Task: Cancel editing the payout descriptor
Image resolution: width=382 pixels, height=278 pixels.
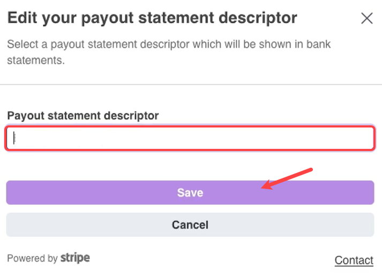Action: pyautogui.click(x=190, y=225)
